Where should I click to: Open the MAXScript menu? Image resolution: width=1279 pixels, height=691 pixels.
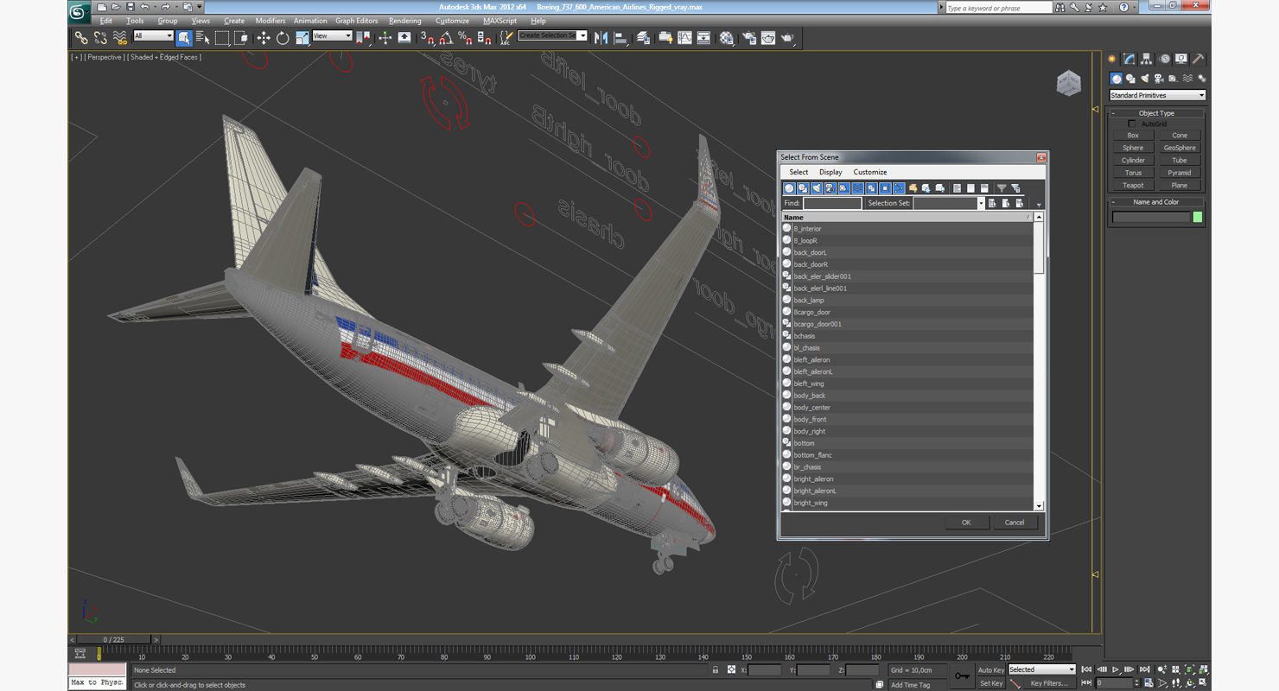tap(500, 21)
